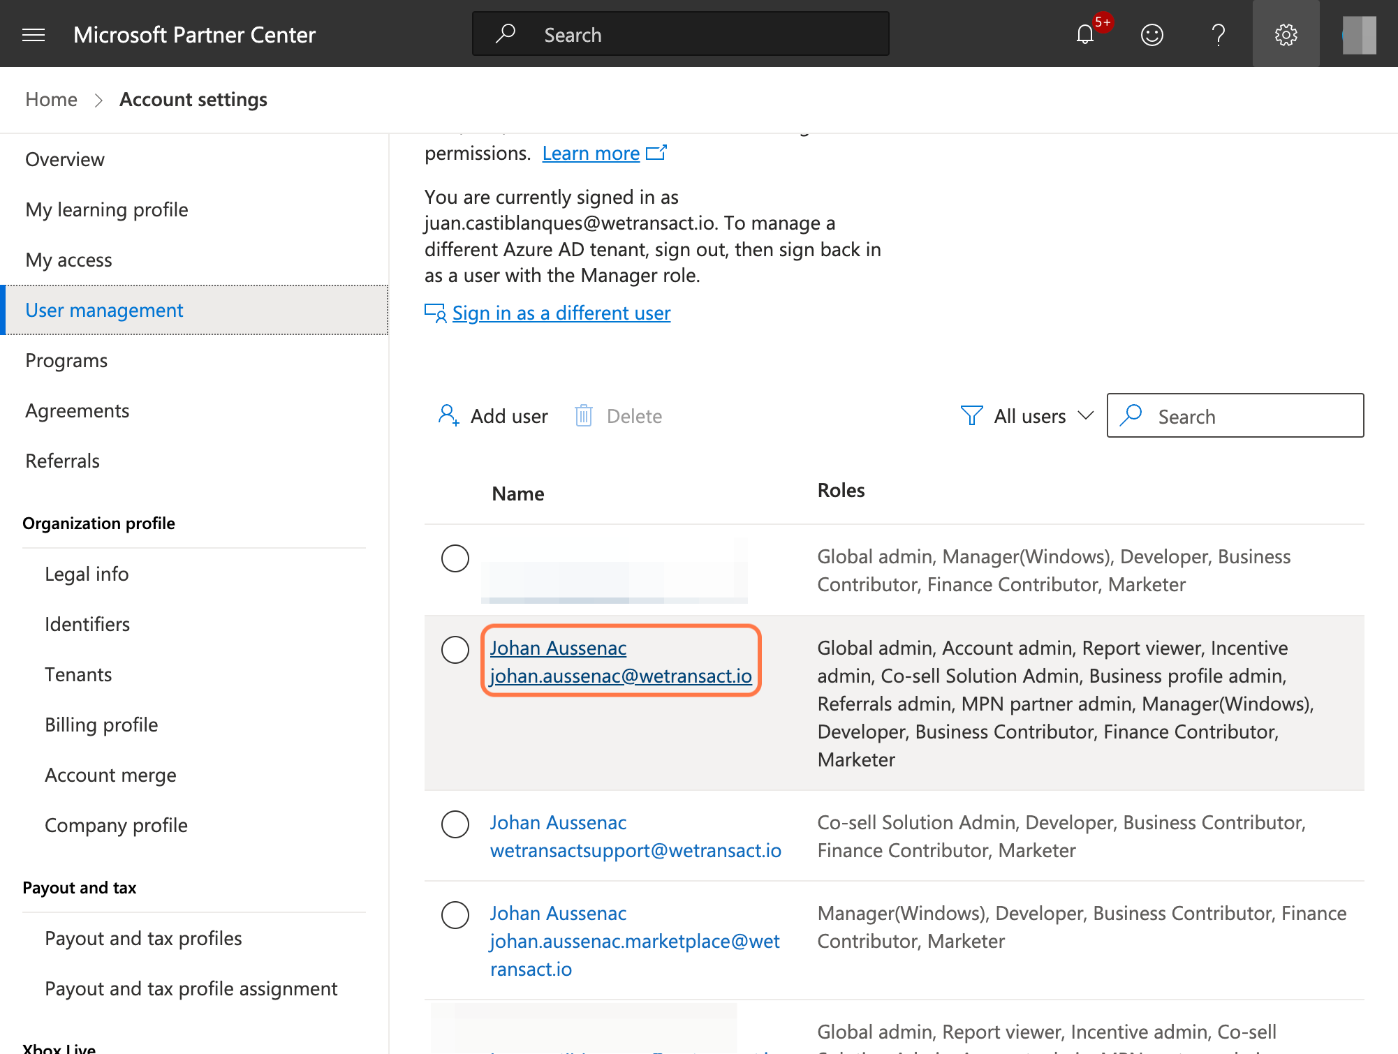1398x1054 pixels.
Task: Click the user list search magnifier icon
Action: 1131,415
